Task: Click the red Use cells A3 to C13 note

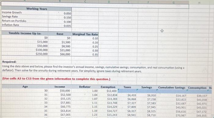Action: point(56,79)
